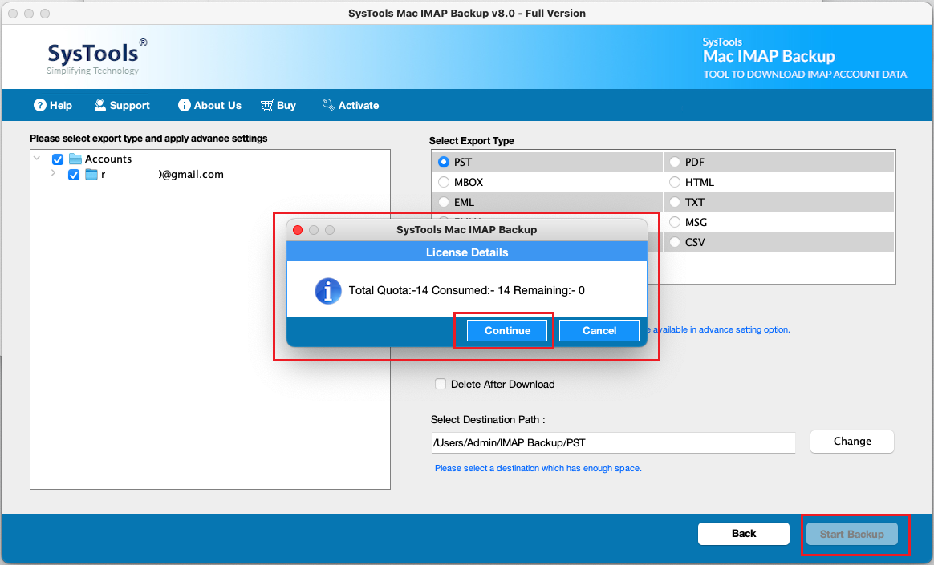Open the Activate menu item
Screen dimensions: 934x565
350,105
